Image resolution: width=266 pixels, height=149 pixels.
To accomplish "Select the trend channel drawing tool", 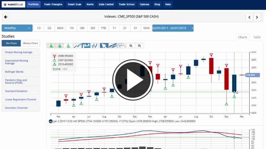I will [x=113, y=46].
